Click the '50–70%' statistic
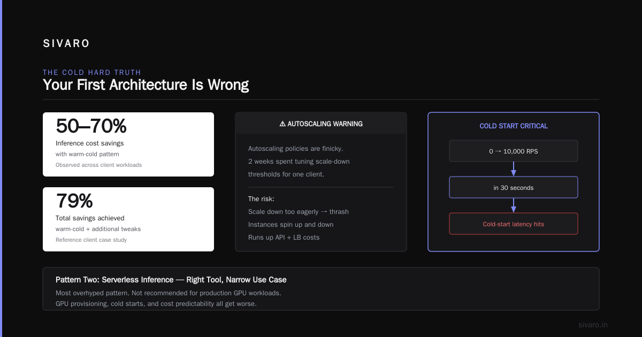 [91, 126]
